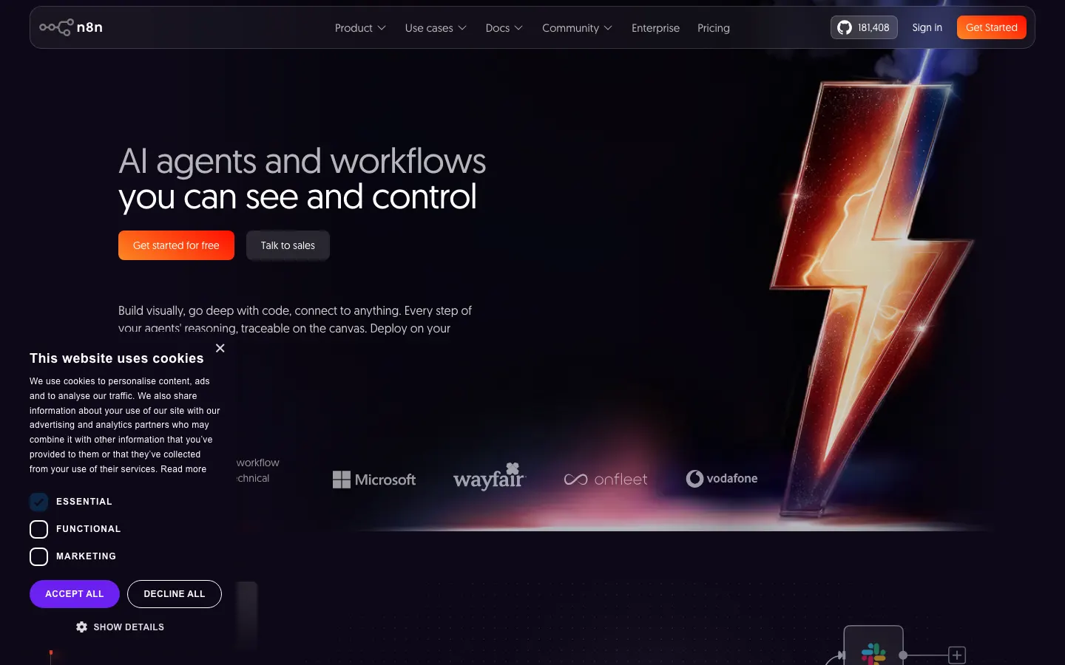The width and height of the screenshot is (1065, 665).
Task: Go to the Pricing page
Action: pyautogui.click(x=713, y=28)
